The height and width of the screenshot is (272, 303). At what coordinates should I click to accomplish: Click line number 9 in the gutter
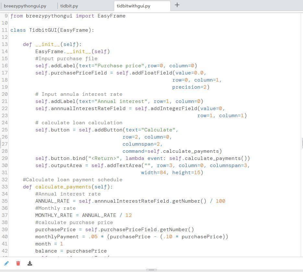[6, 16]
